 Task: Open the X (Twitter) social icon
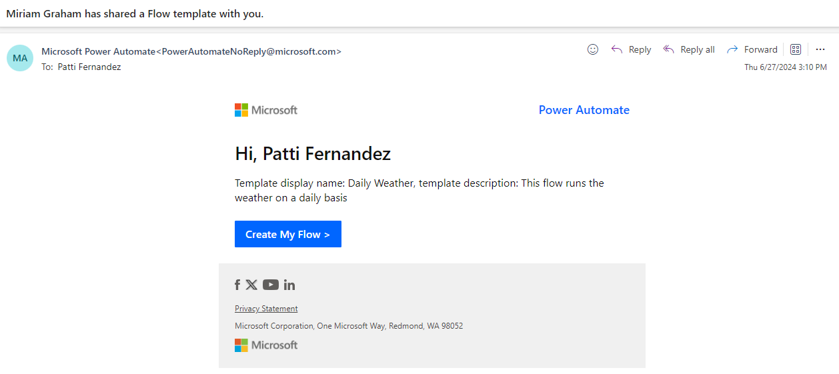[x=251, y=285]
